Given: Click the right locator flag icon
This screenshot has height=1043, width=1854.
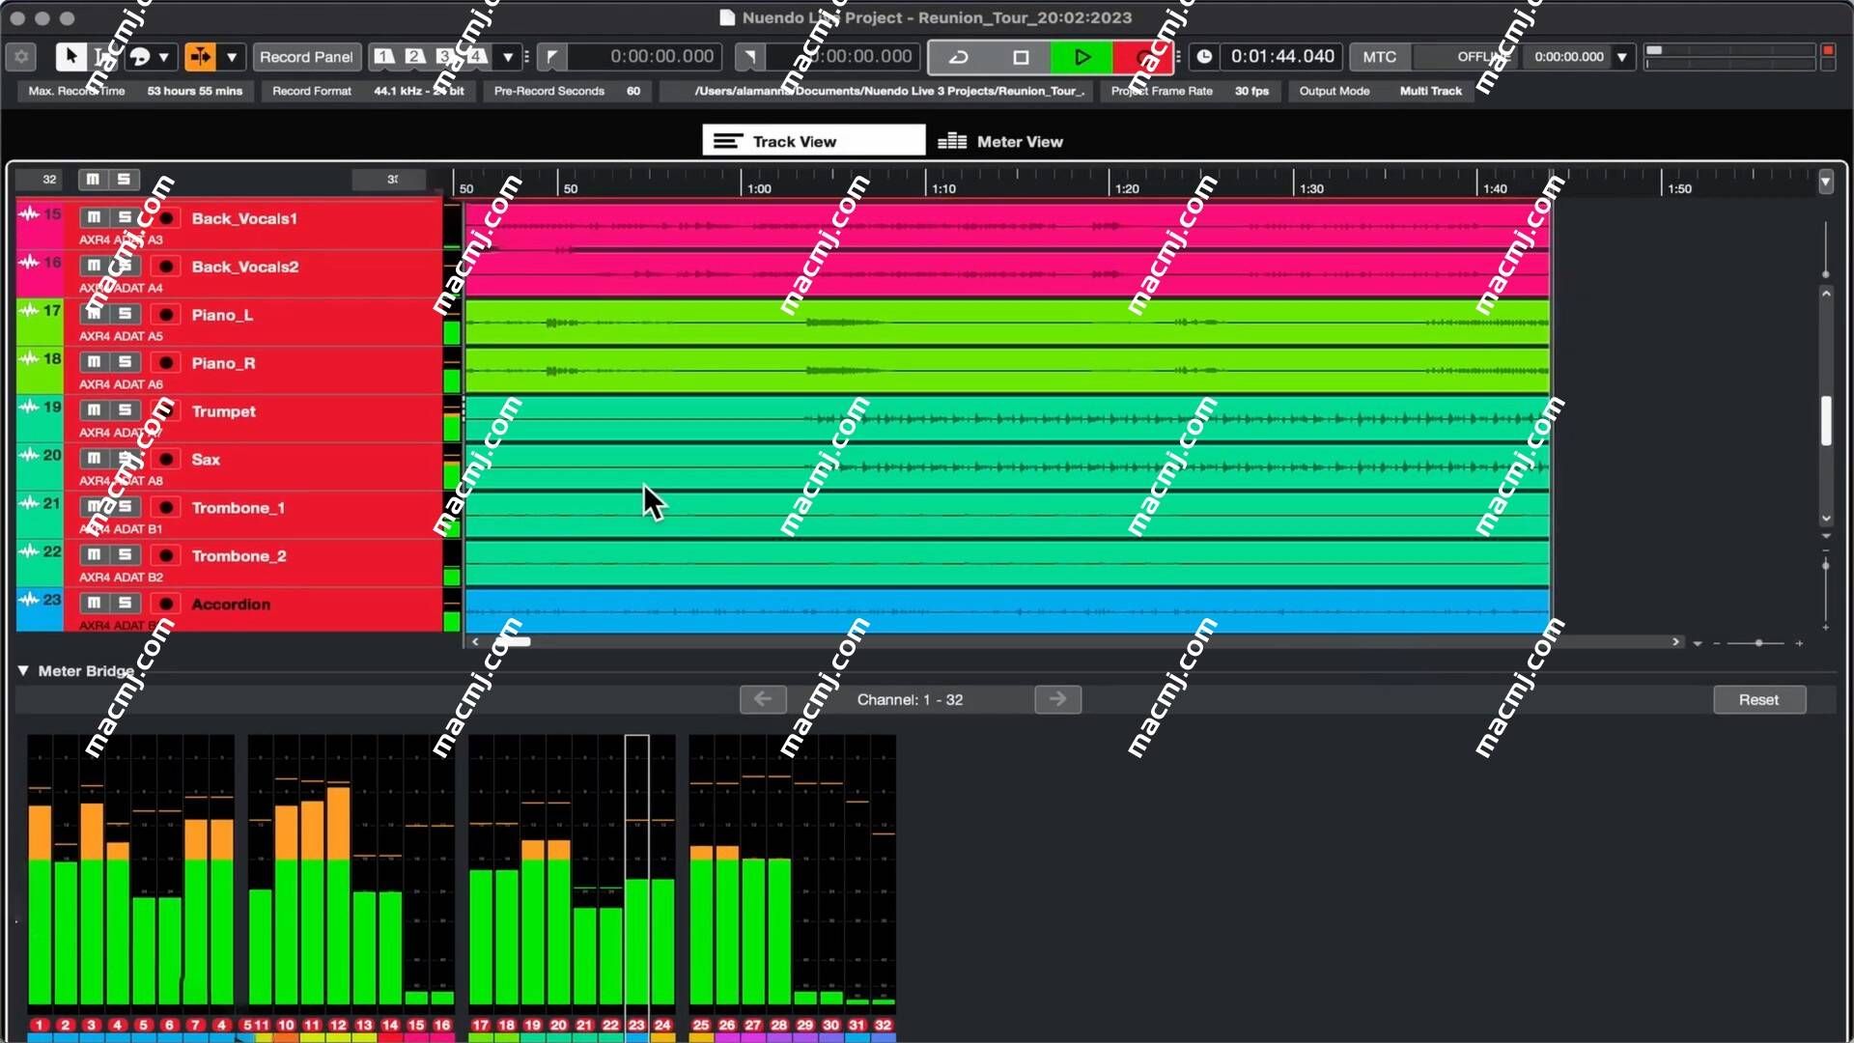Looking at the screenshot, I should click(749, 57).
